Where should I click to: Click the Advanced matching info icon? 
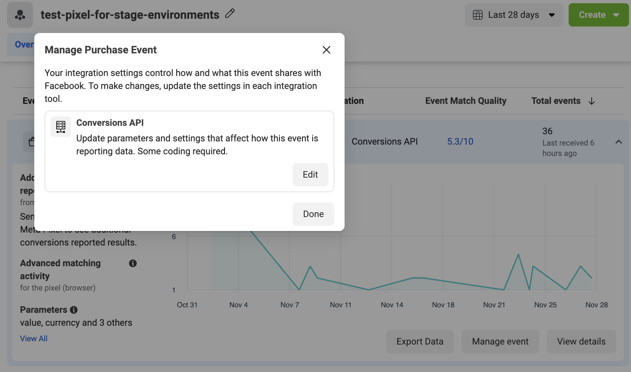pyautogui.click(x=133, y=263)
